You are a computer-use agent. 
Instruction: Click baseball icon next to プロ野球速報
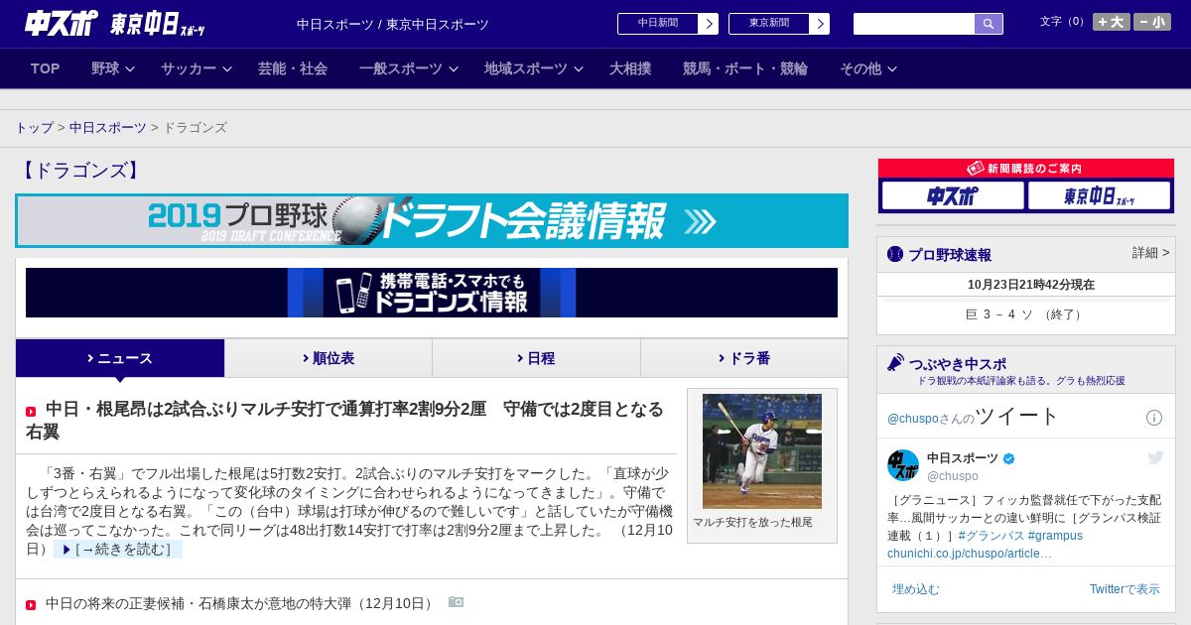pyautogui.click(x=895, y=254)
